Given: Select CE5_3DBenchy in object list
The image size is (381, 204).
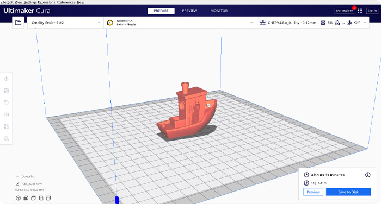Looking at the screenshot, I should click(32, 184).
